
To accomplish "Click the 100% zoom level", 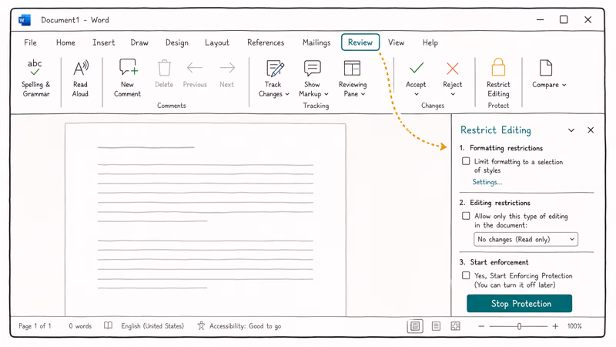I will 574,326.
